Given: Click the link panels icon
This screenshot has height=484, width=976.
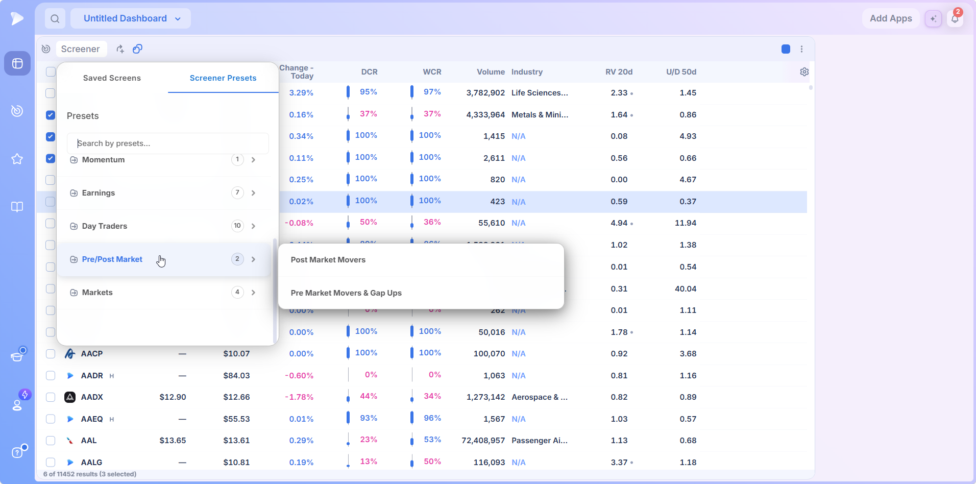Looking at the screenshot, I should tap(137, 49).
